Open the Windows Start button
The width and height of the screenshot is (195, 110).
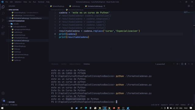coord(2,108)
